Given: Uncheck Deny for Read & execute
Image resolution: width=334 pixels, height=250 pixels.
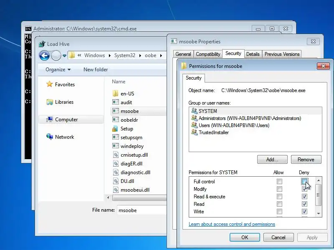Looking at the screenshot, I should (304, 196).
